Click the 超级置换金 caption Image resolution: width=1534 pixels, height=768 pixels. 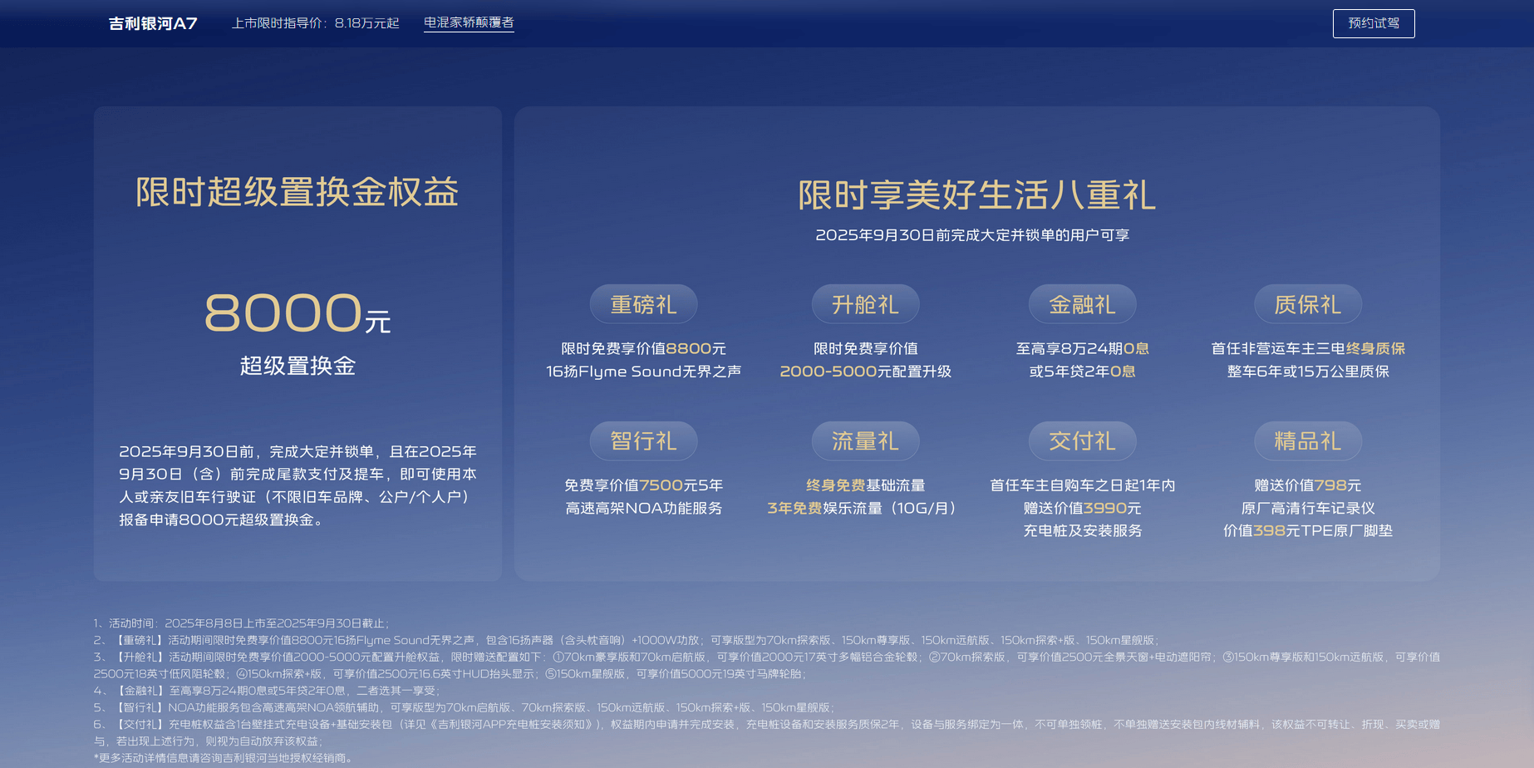click(297, 366)
